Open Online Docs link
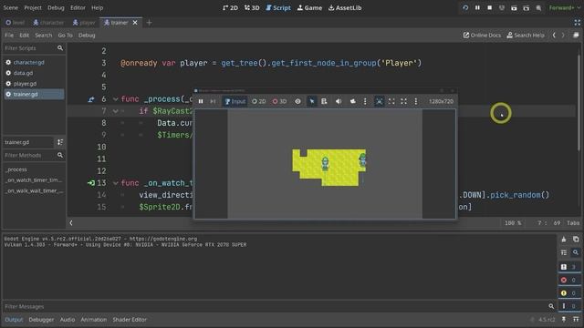 (x=482, y=36)
